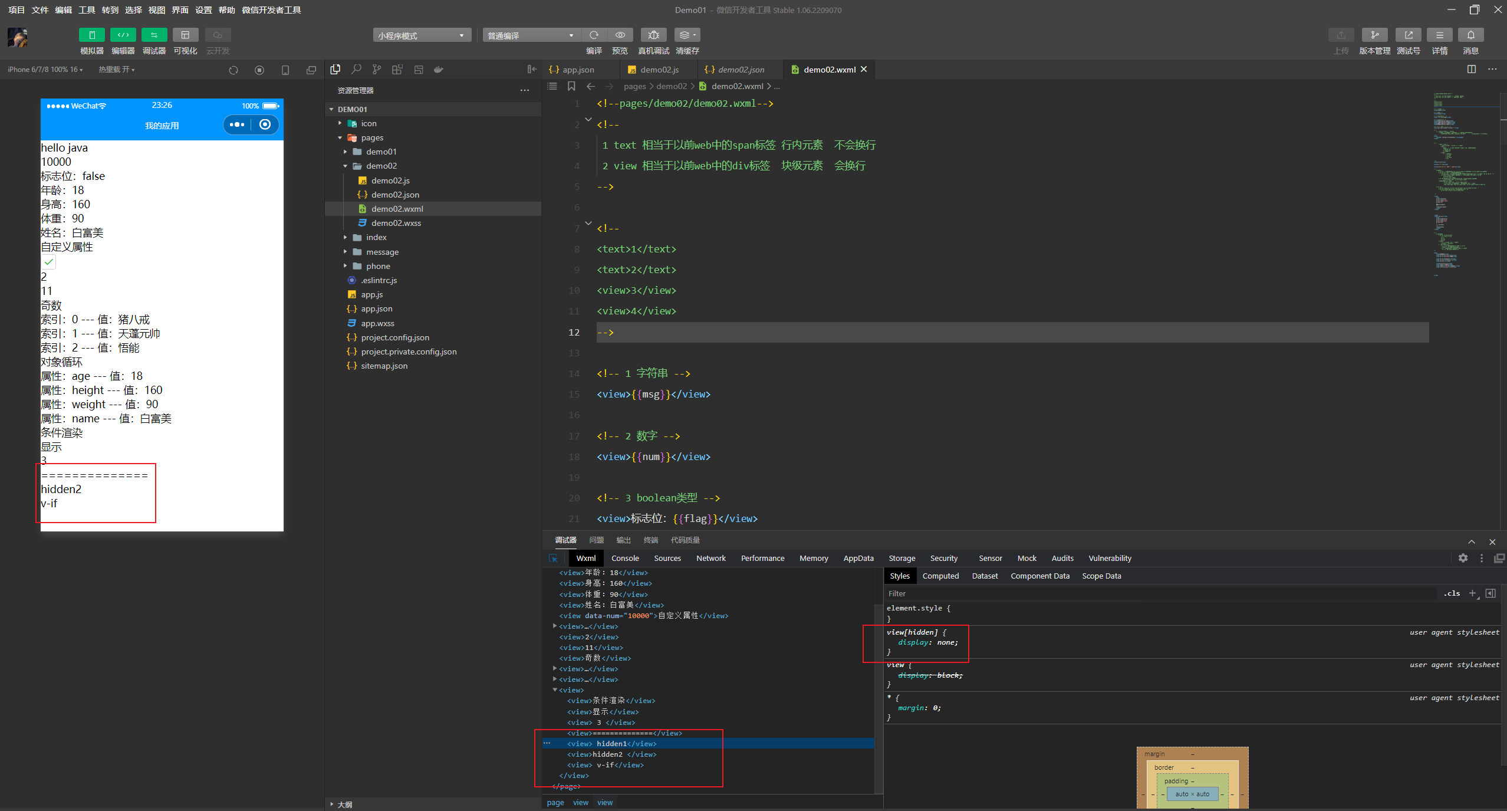This screenshot has width=1507, height=811.
Task: Pop out the simulator into a separate window
Action: [311, 70]
